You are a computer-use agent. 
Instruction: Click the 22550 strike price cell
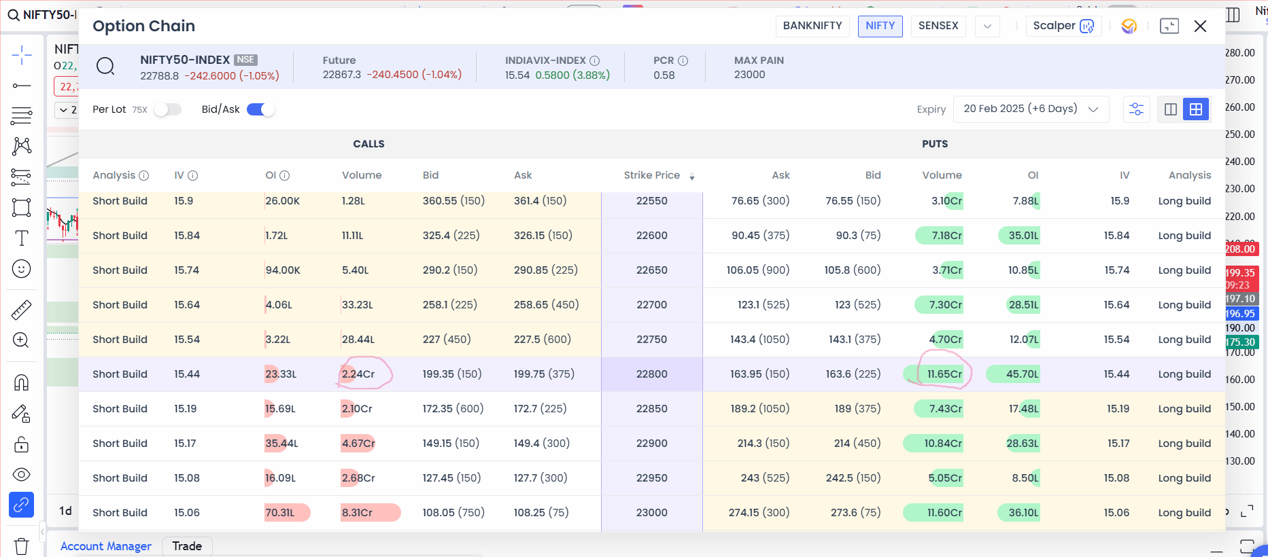tap(652, 201)
